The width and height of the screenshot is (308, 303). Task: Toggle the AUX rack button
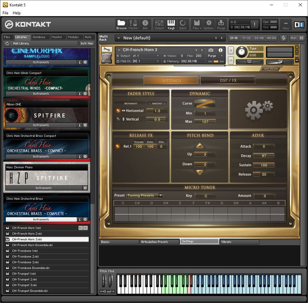pos(294,38)
